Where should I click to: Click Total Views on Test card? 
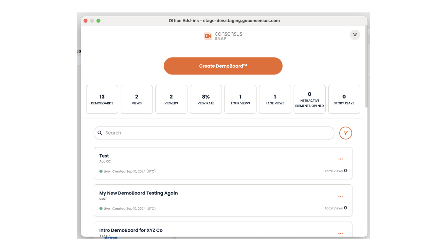point(336,171)
